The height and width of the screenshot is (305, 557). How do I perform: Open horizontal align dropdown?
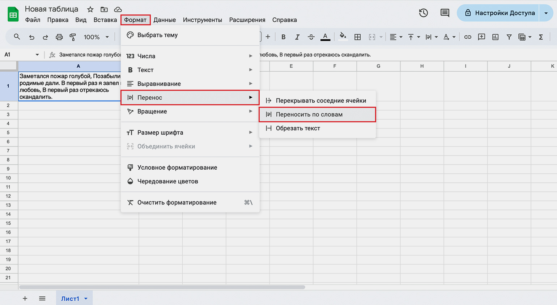[x=396, y=37]
